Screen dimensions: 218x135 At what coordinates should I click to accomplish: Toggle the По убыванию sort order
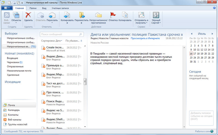(x=74, y=41)
